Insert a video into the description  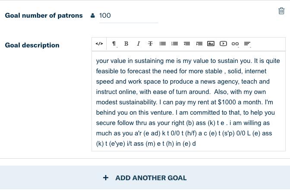click(223, 44)
